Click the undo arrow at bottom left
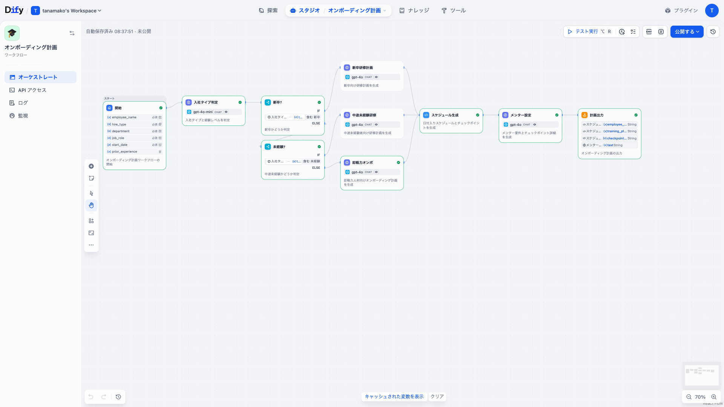Image resolution: width=724 pixels, height=407 pixels. click(90, 397)
